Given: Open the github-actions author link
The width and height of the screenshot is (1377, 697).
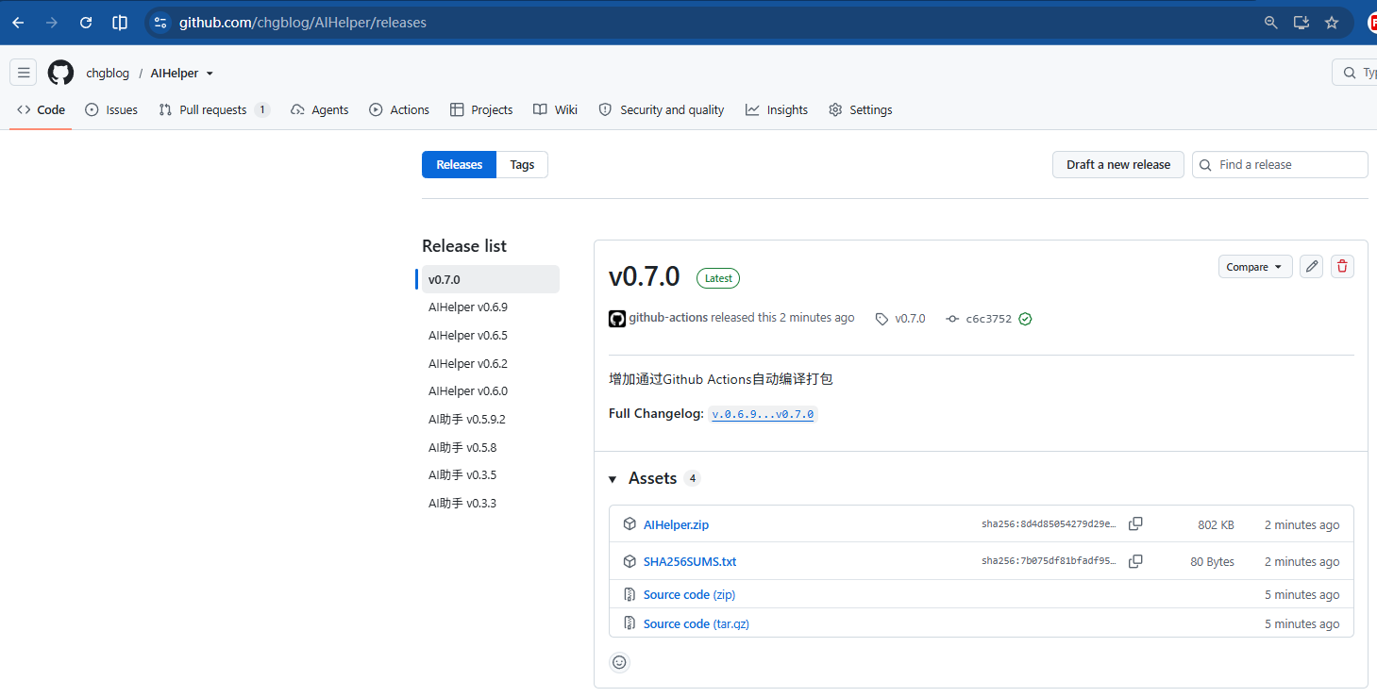Looking at the screenshot, I should click(668, 318).
